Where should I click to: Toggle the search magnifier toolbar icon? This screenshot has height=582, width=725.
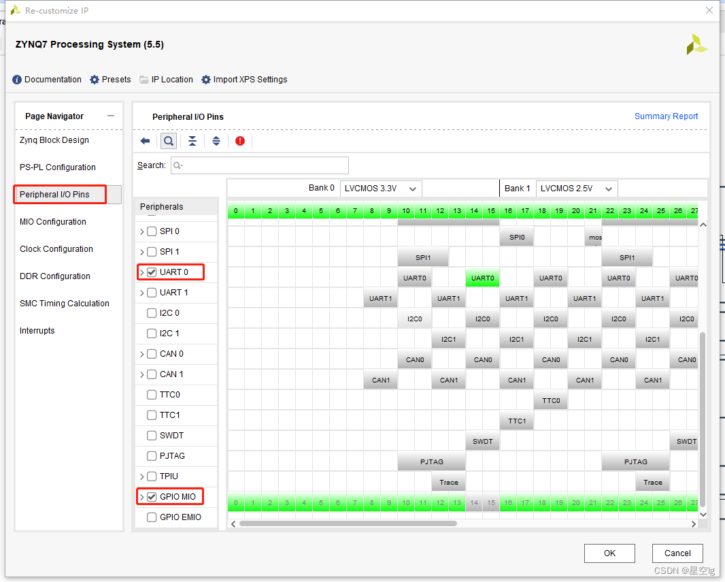click(x=169, y=141)
